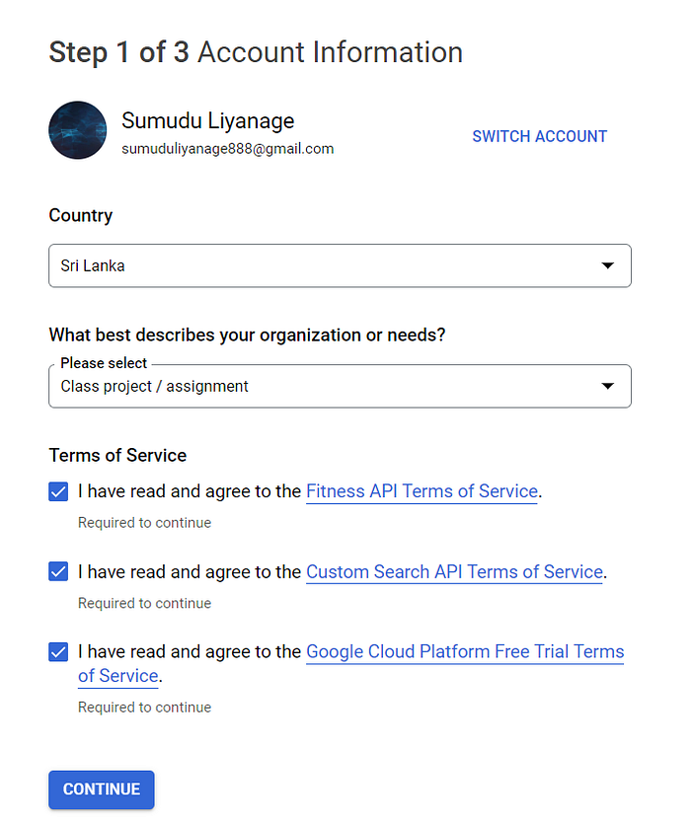Click the Please select field label
This screenshot has width=691, height=820.
(x=104, y=363)
